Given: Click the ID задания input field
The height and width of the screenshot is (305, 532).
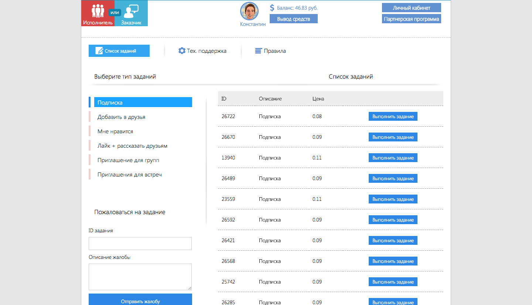Looking at the screenshot, I should (140, 244).
